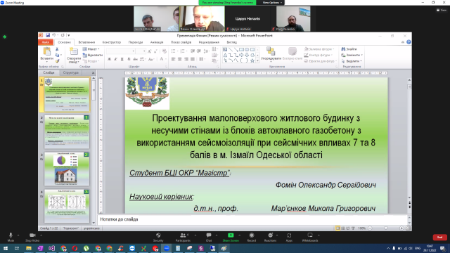Click the PowerPoint Help question mark icon
The height and width of the screenshot is (253, 450).
click(x=409, y=42)
